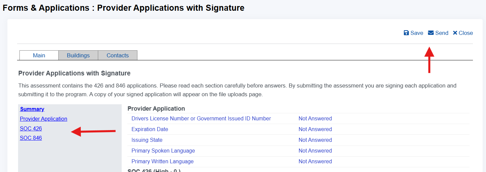Select the Issuing State question
The image size is (486, 172).
point(147,140)
